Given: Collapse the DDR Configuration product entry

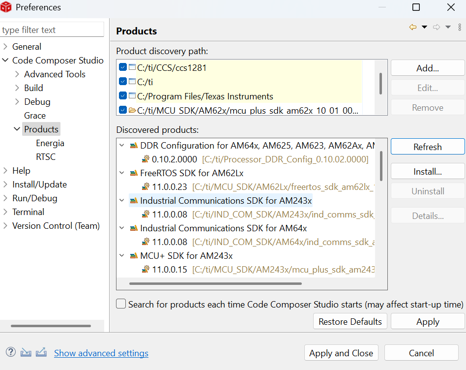Looking at the screenshot, I should [122, 146].
